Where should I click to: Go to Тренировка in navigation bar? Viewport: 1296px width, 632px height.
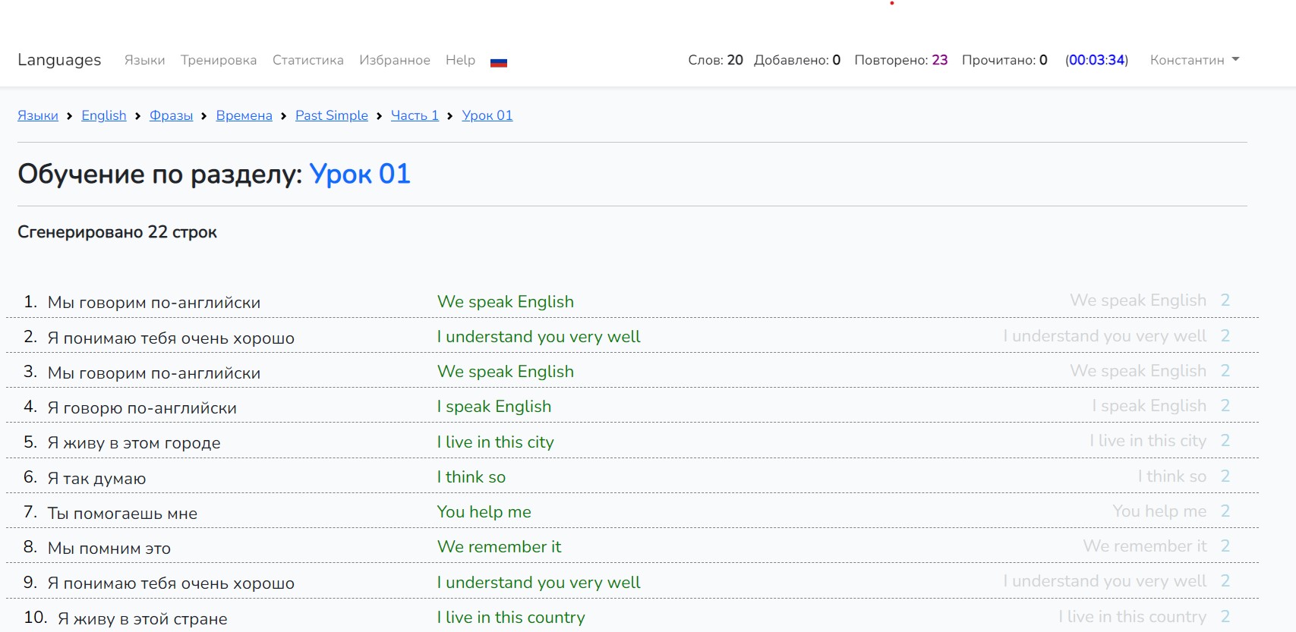[x=219, y=60]
